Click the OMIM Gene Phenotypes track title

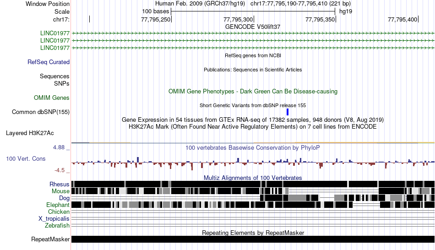(x=253, y=91)
